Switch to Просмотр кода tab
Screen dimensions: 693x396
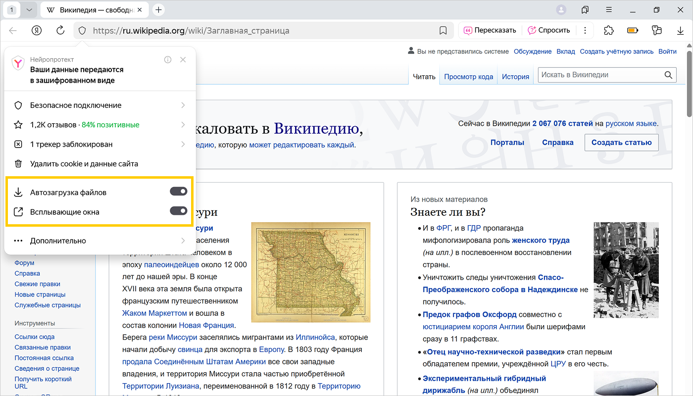tap(468, 77)
